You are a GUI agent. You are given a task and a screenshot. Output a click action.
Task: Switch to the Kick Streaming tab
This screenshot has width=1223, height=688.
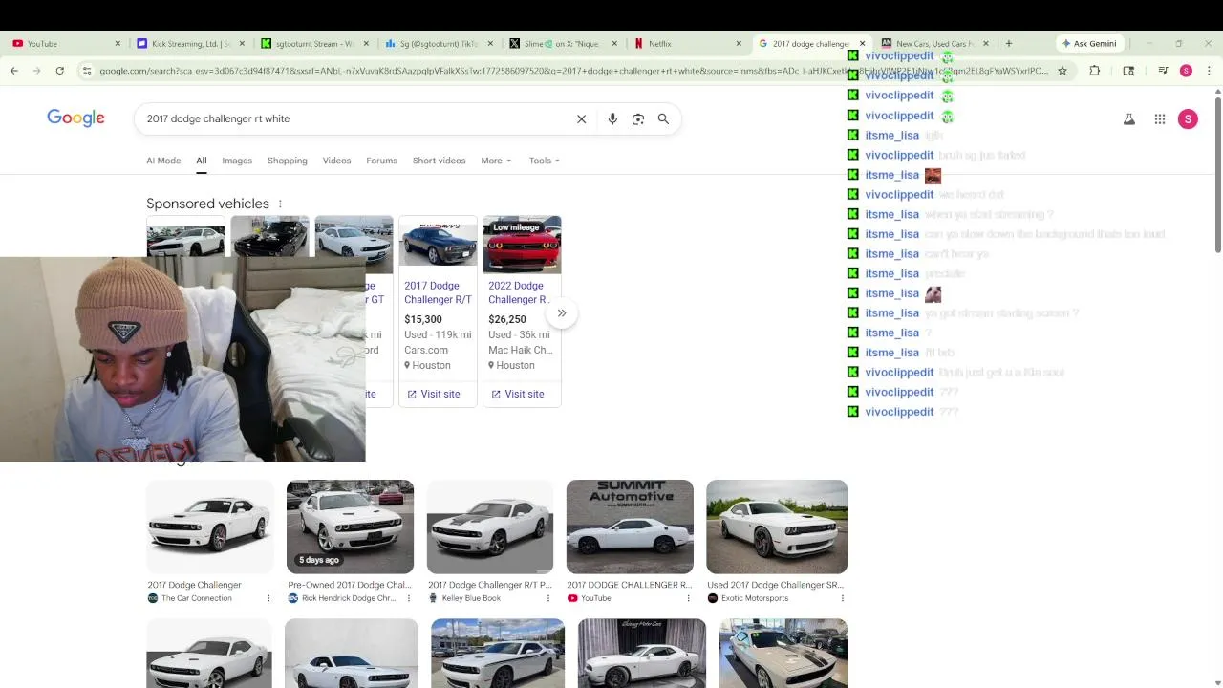point(191,43)
